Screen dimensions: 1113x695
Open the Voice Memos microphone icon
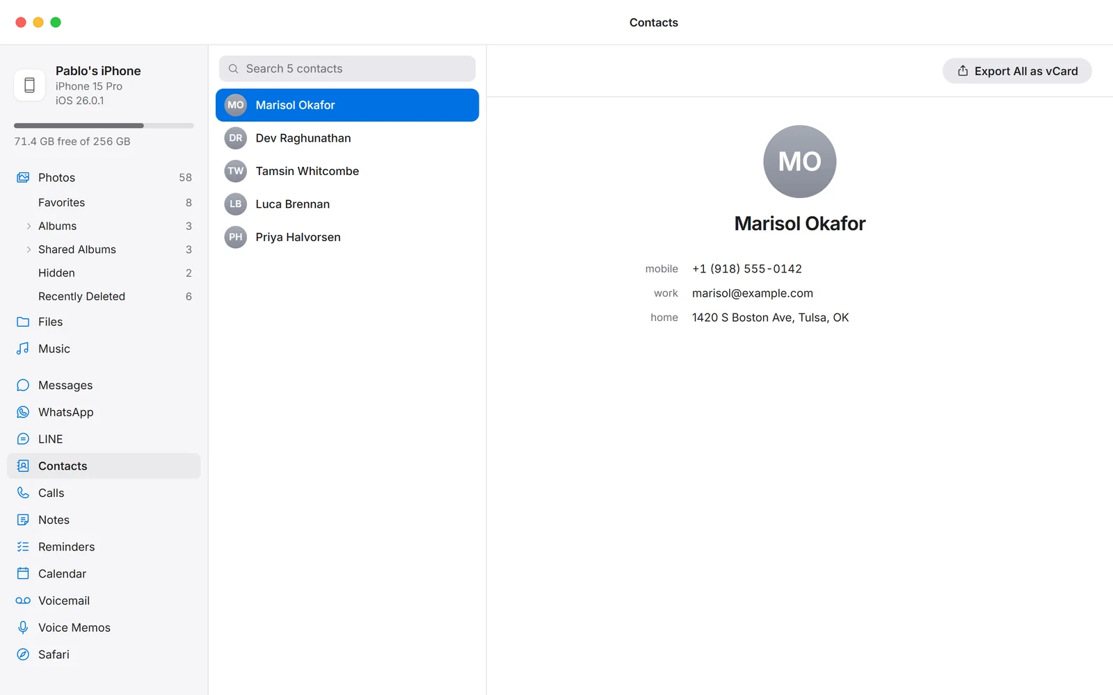(x=23, y=628)
